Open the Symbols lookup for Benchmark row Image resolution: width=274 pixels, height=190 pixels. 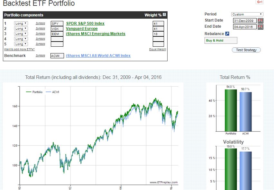[40, 56]
